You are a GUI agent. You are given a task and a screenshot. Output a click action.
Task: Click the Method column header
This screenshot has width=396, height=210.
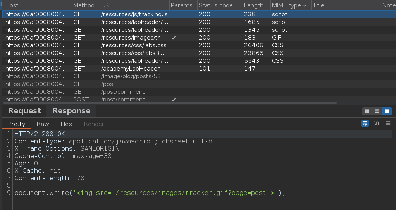(x=84, y=5)
